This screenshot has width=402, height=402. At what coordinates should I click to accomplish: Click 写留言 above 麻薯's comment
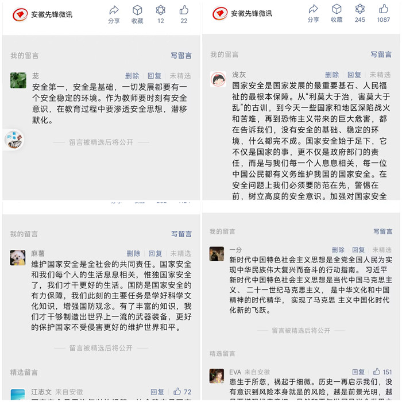click(181, 234)
